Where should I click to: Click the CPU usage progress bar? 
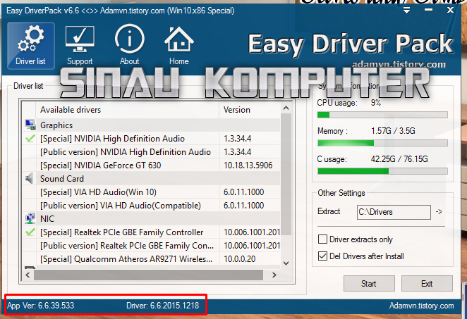[382, 115]
